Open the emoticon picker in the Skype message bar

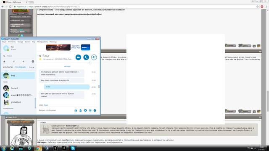click(x=95, y=110)
